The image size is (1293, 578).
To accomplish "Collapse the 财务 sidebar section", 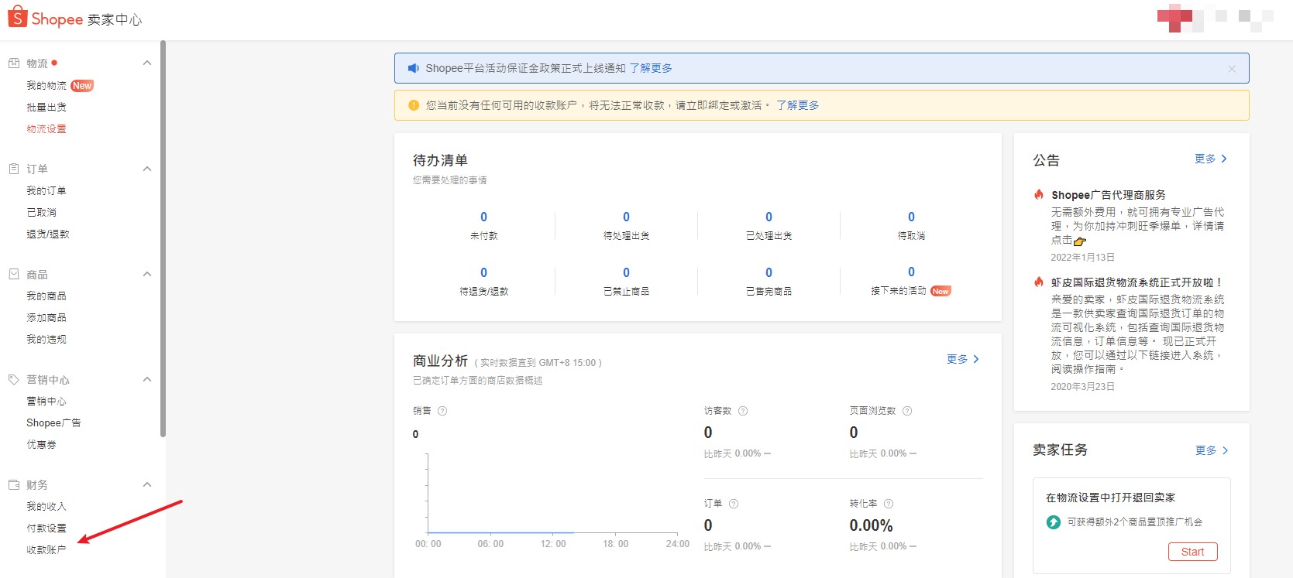I will 147,484.
